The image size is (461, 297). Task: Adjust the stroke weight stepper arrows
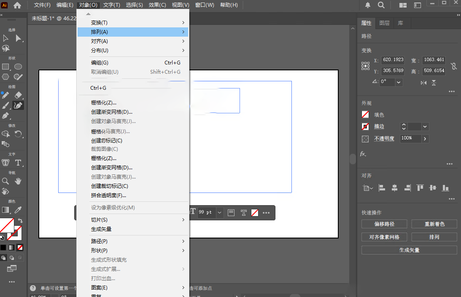coord(404,127)
